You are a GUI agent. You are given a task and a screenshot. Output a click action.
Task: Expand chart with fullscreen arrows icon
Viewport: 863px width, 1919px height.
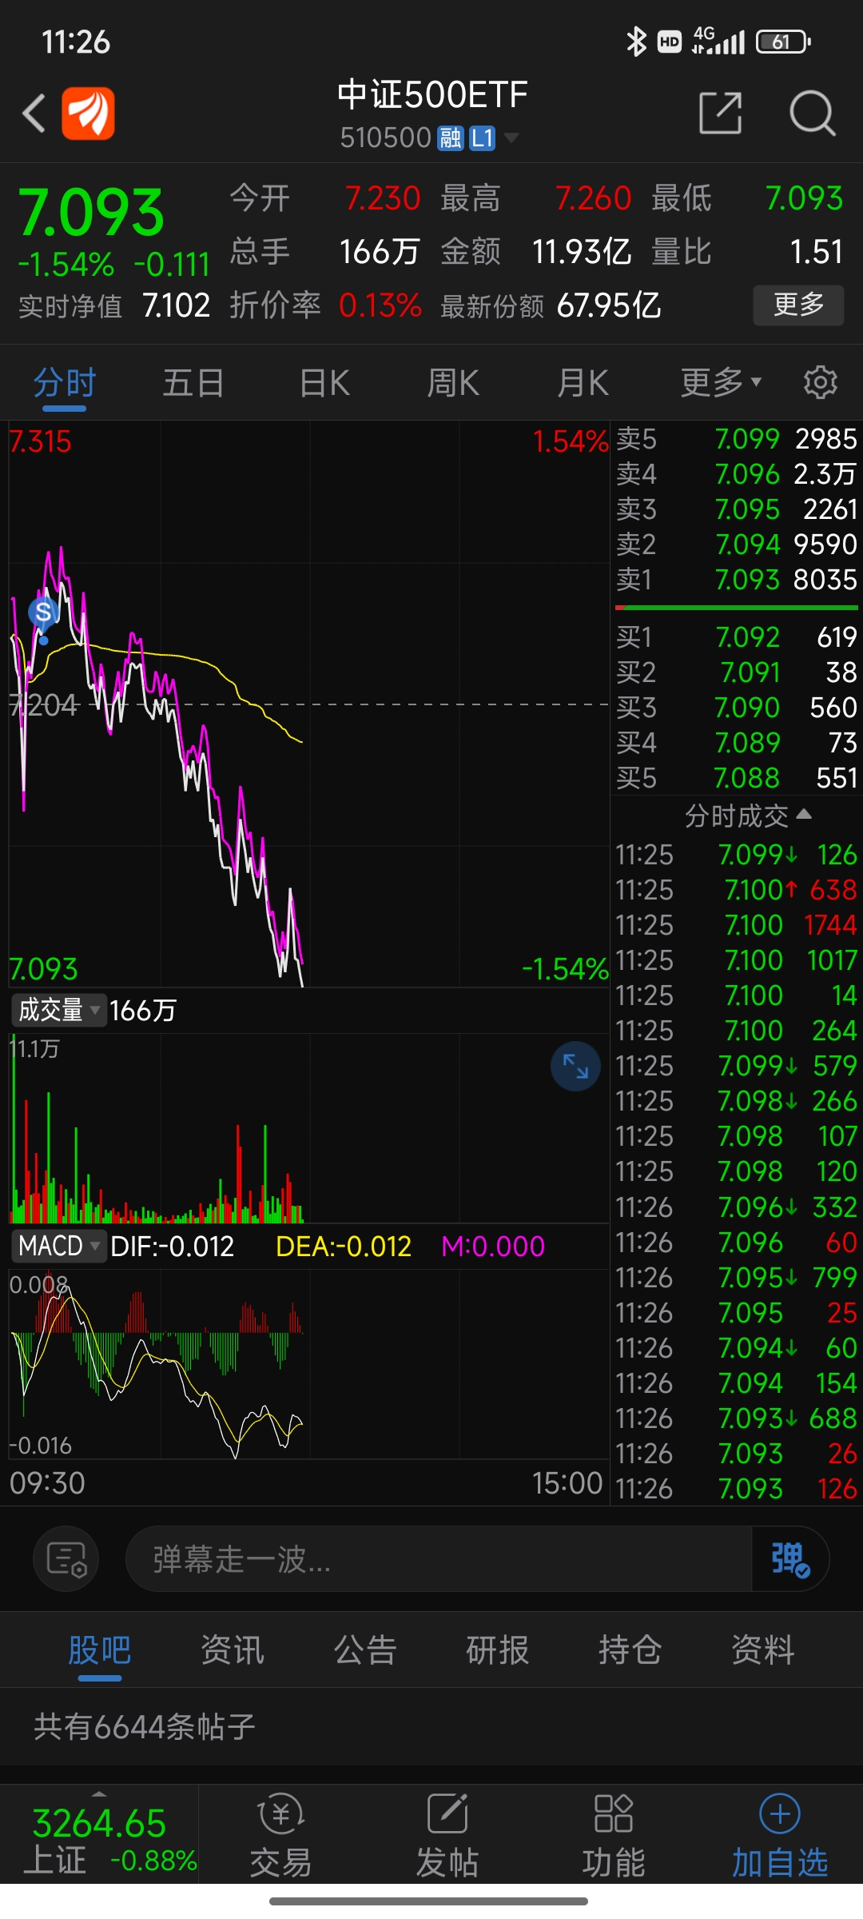[575, 1066]
